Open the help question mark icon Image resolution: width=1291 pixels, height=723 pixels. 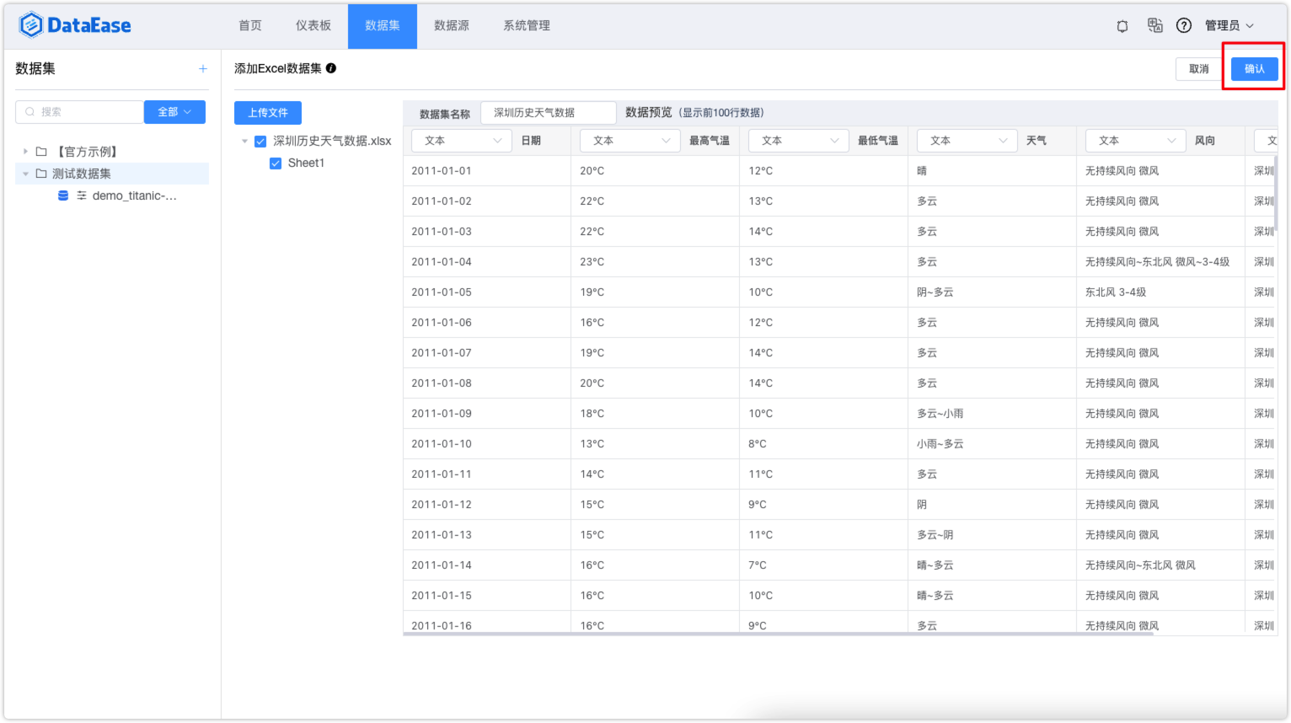pos(1184,25)
